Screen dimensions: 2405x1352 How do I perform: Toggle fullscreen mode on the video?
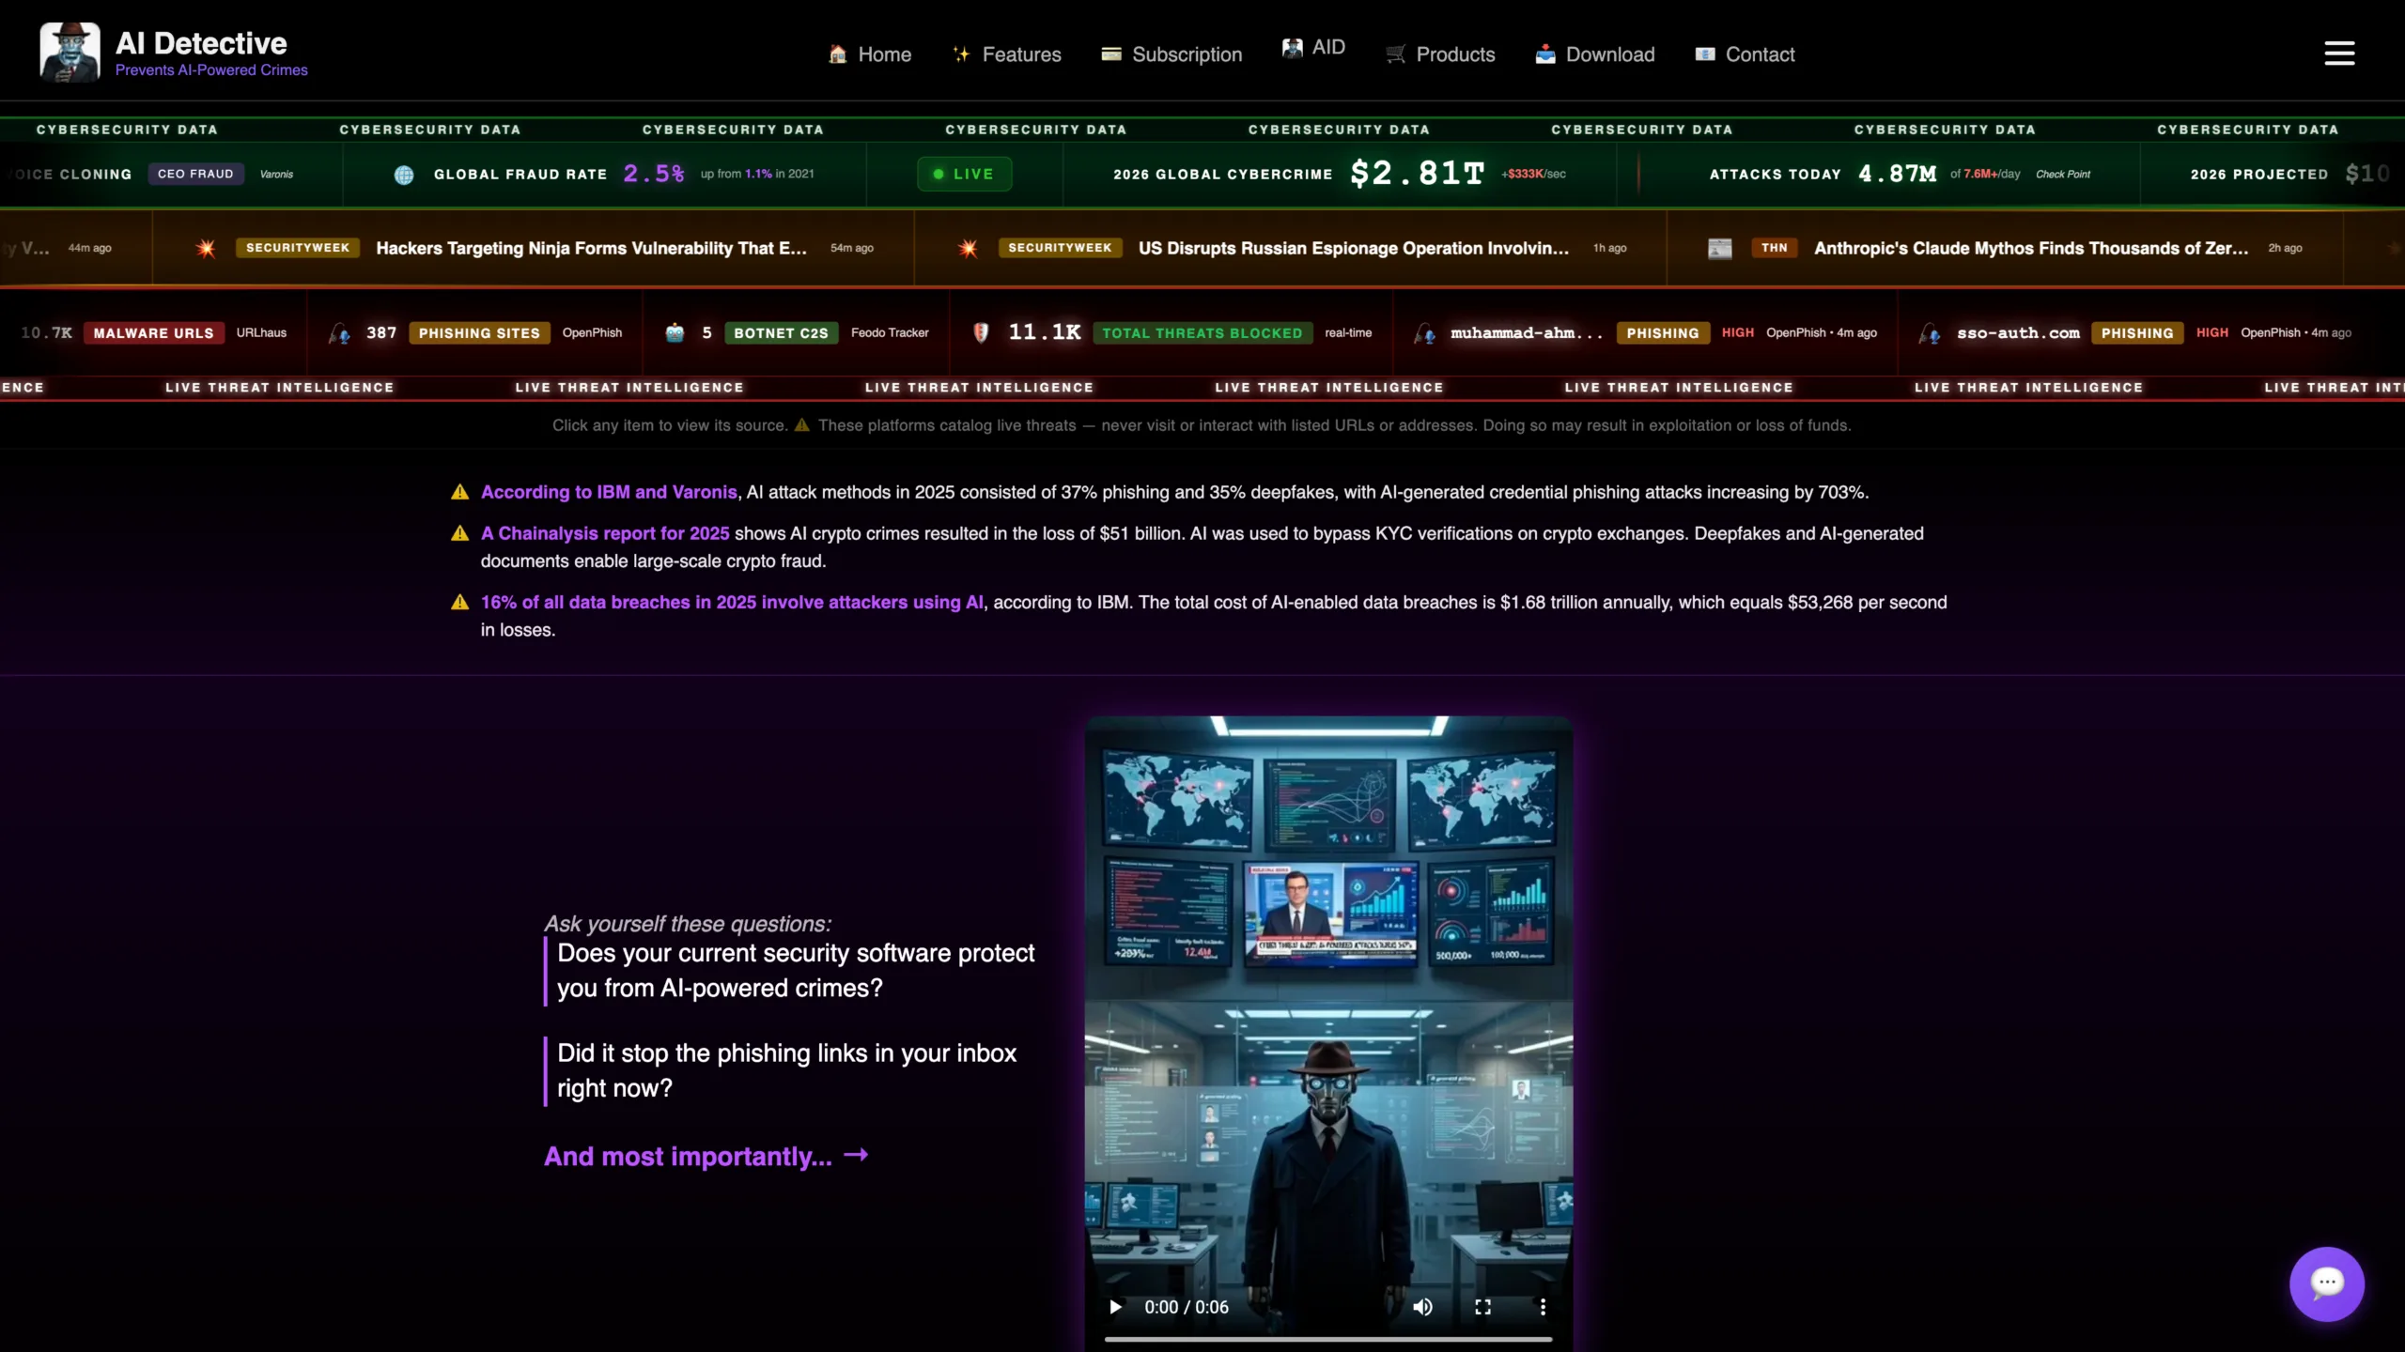(x=1483, y=1307)
